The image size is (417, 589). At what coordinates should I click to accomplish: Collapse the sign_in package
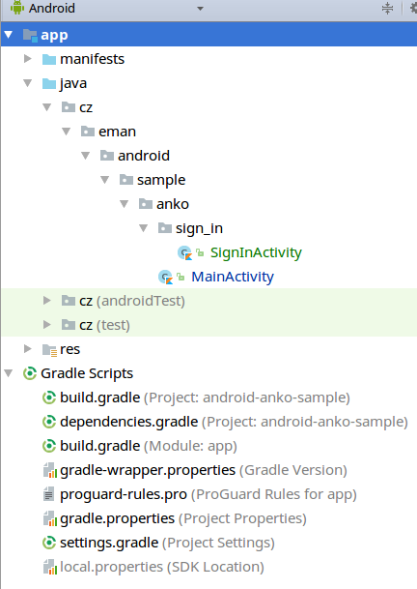143,228
